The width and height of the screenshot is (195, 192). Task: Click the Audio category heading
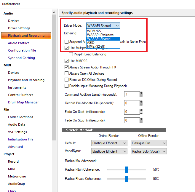[8, 13]
